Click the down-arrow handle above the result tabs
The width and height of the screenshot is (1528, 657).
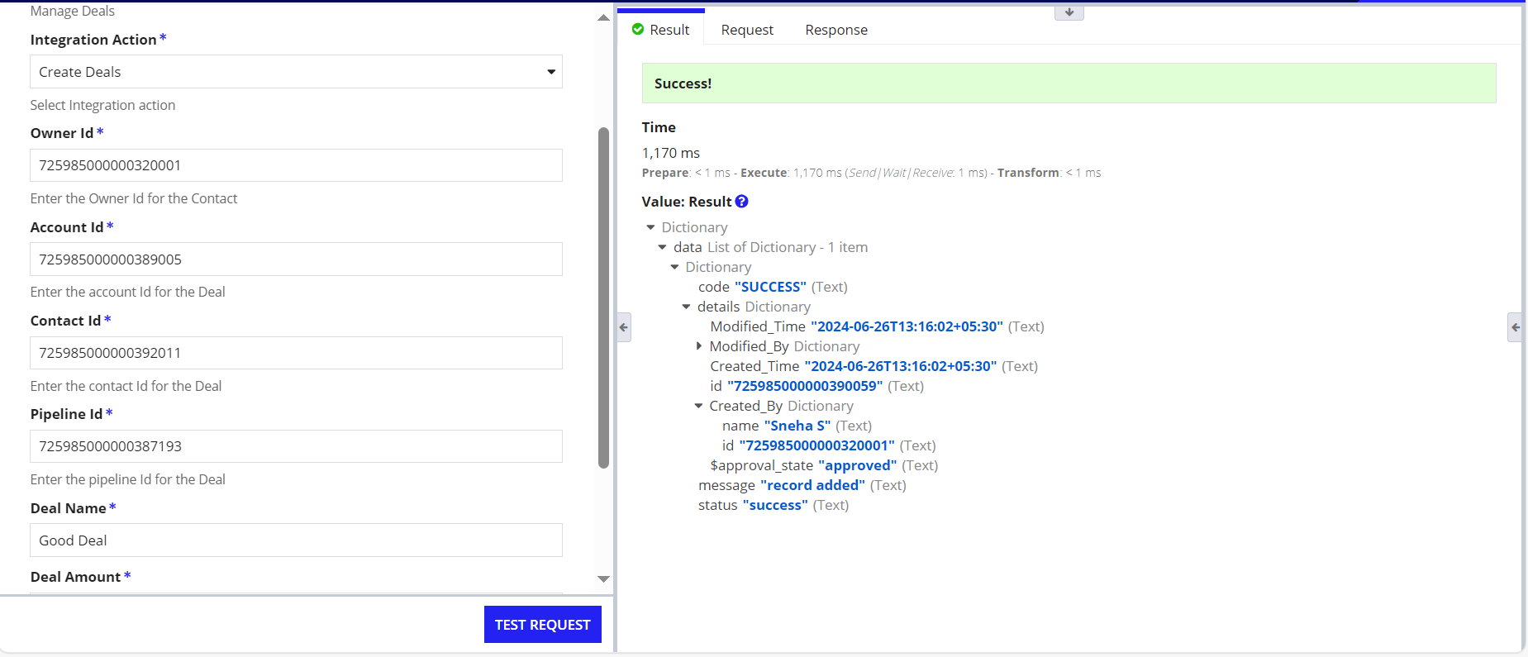point(1069,12)
